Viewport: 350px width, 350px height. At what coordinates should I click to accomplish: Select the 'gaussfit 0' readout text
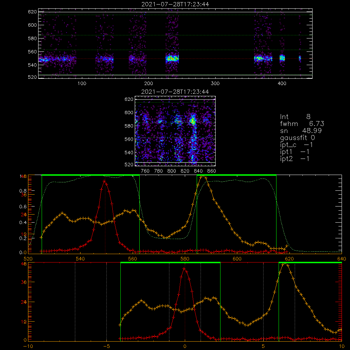pos(297,138)
